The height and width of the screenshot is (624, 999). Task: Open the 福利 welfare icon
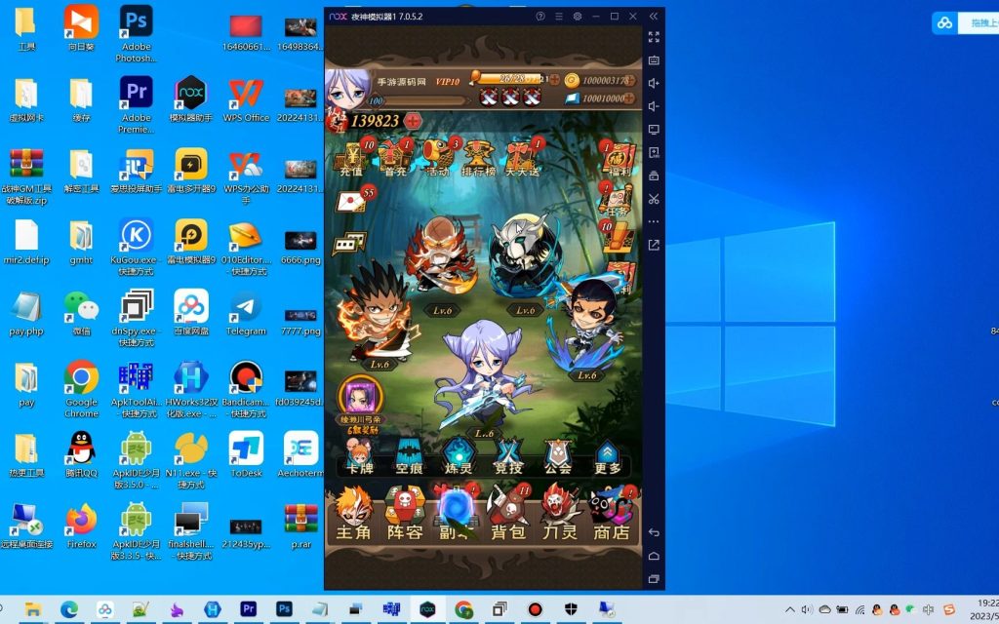click(618, 159)
